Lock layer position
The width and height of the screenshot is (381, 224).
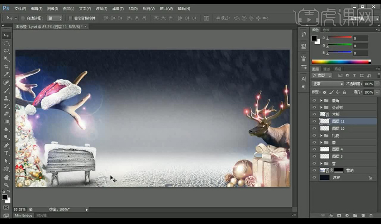[338, 92]
